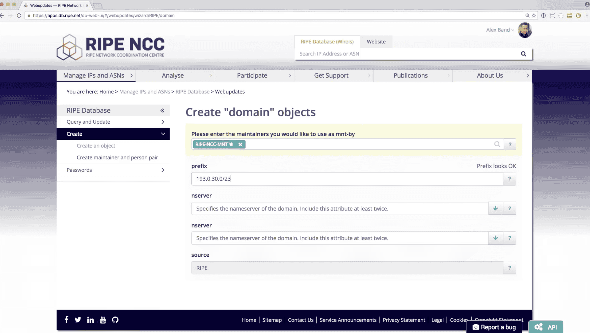Go to Home in breadcrumb

point(106,92)
